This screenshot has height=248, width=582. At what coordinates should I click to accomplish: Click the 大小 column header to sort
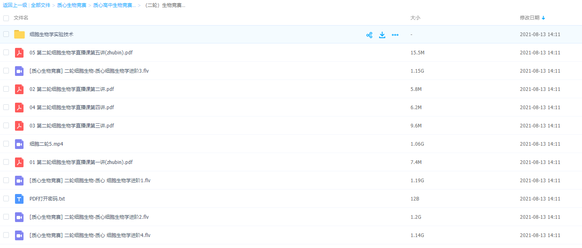[x=415, y=18]
